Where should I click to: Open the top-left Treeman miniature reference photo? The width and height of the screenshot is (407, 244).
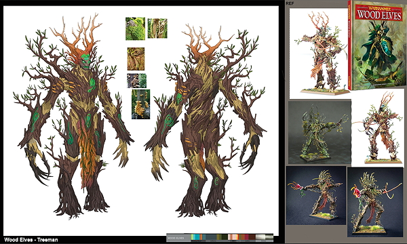[x=319, y=53]
